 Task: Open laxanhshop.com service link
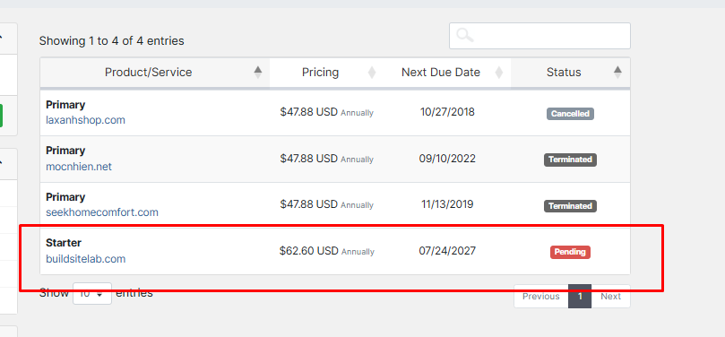pos(85,120)
